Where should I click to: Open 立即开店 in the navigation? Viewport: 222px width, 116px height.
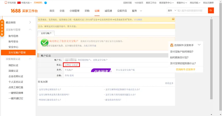tap(122, 11)
